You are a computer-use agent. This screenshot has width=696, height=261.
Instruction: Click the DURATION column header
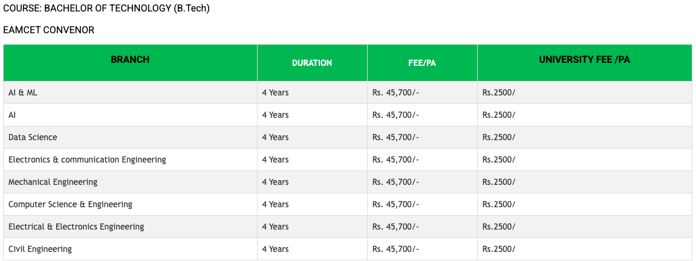click(312, 63)
